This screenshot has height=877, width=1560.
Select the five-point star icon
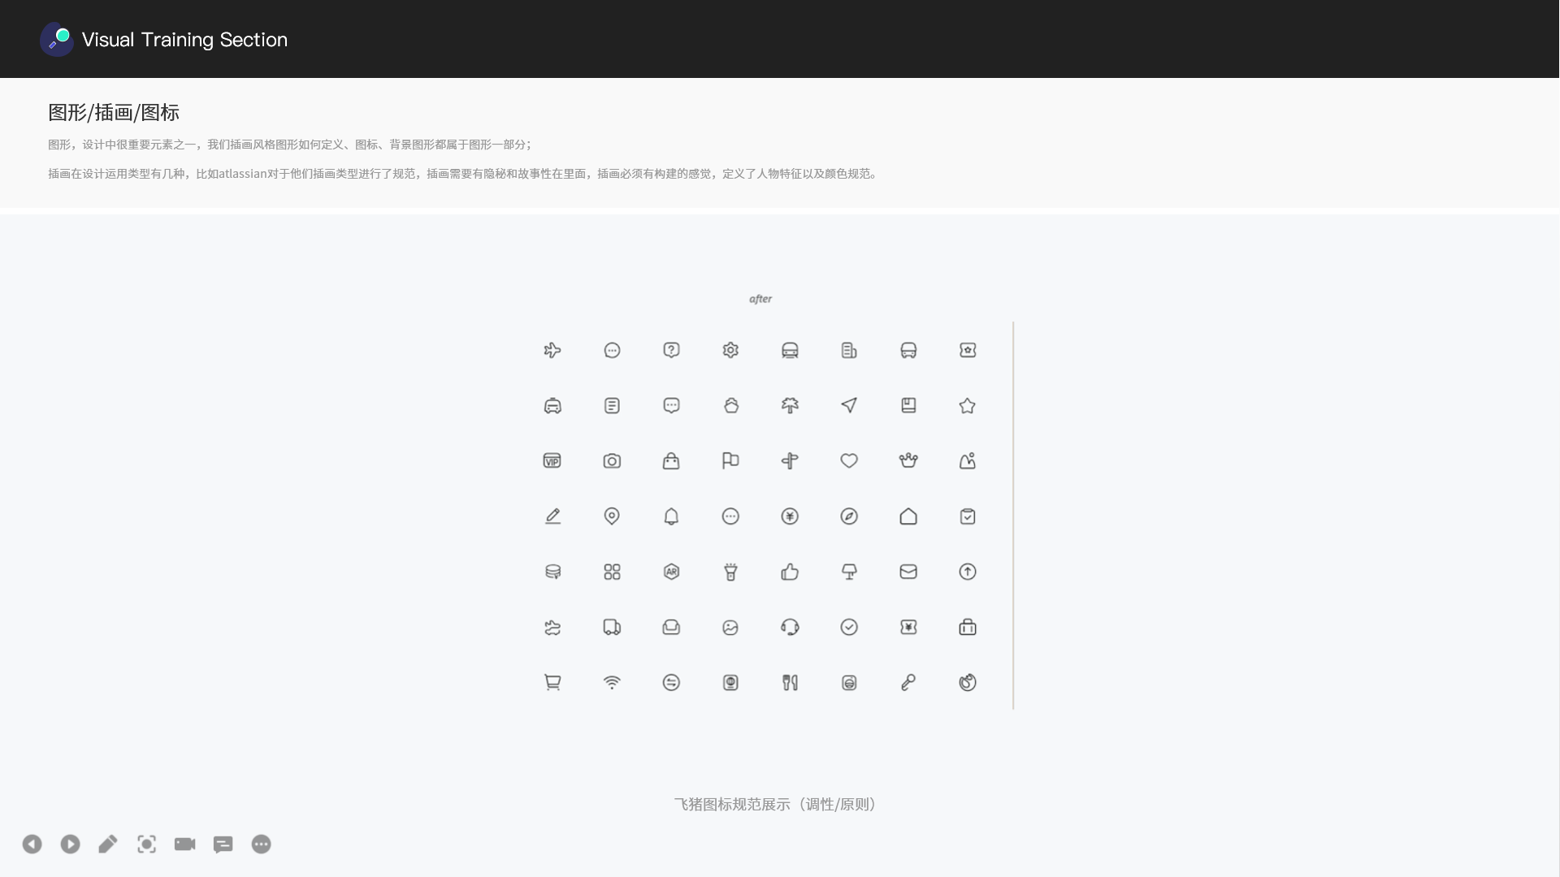967,405
